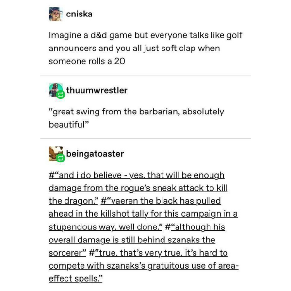291x291 pixels.
Task: Open the "and i do believe - yes" tag
Action: 138,188
